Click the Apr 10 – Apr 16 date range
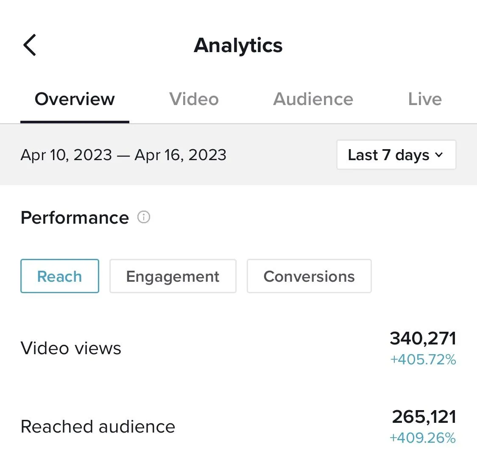The width and height of the screenshot is (477, 469). (x=123, y=155)
